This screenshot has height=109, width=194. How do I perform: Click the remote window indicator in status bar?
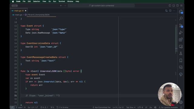(12, 107)
